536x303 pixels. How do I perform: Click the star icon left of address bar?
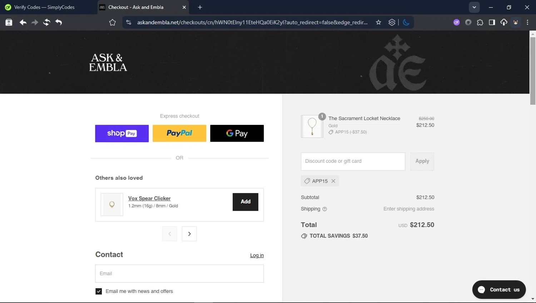coord(113,22)
